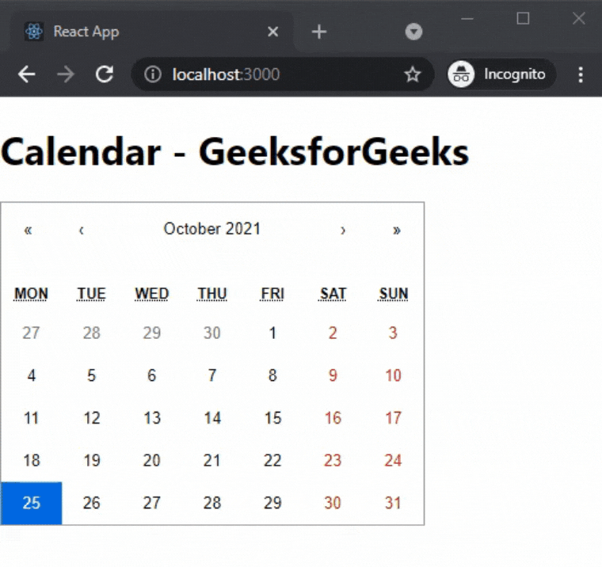The width and height of the screenshot is (602, 567).
Task: Open Chrome's three-dot menu
Action: click(581, 74)
